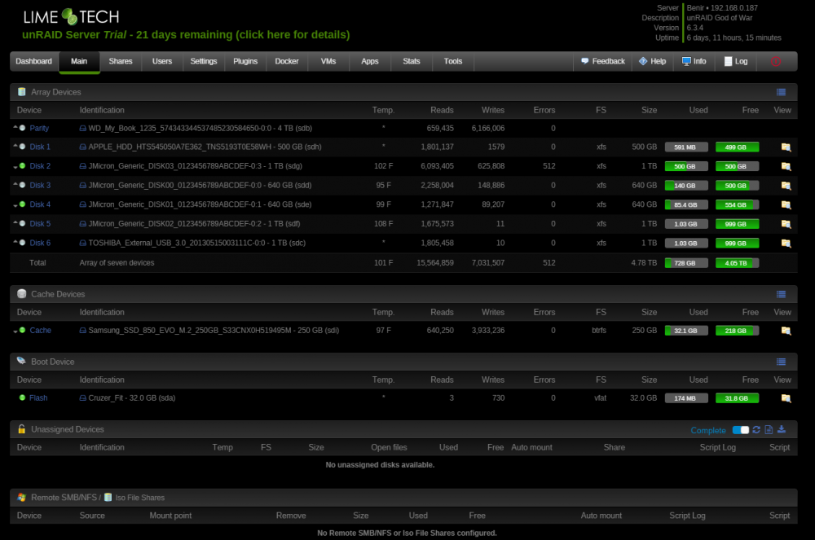Switch to the Shares tab
Image resolution: width=815 pixels, height=540 pixels.
[121, 61]
